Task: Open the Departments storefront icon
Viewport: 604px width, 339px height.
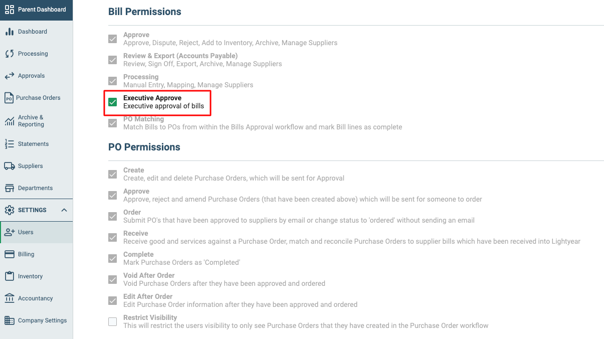Action: [x=9, y=188]
